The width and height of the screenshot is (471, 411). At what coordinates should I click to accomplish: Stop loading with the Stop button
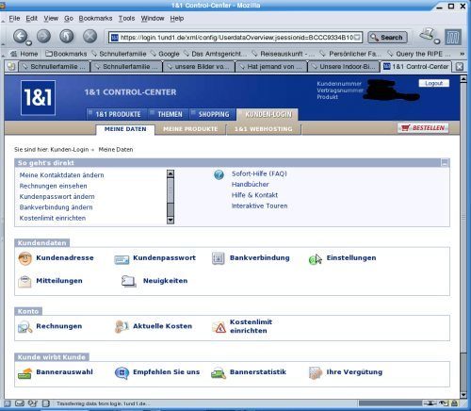click(89, 36)
